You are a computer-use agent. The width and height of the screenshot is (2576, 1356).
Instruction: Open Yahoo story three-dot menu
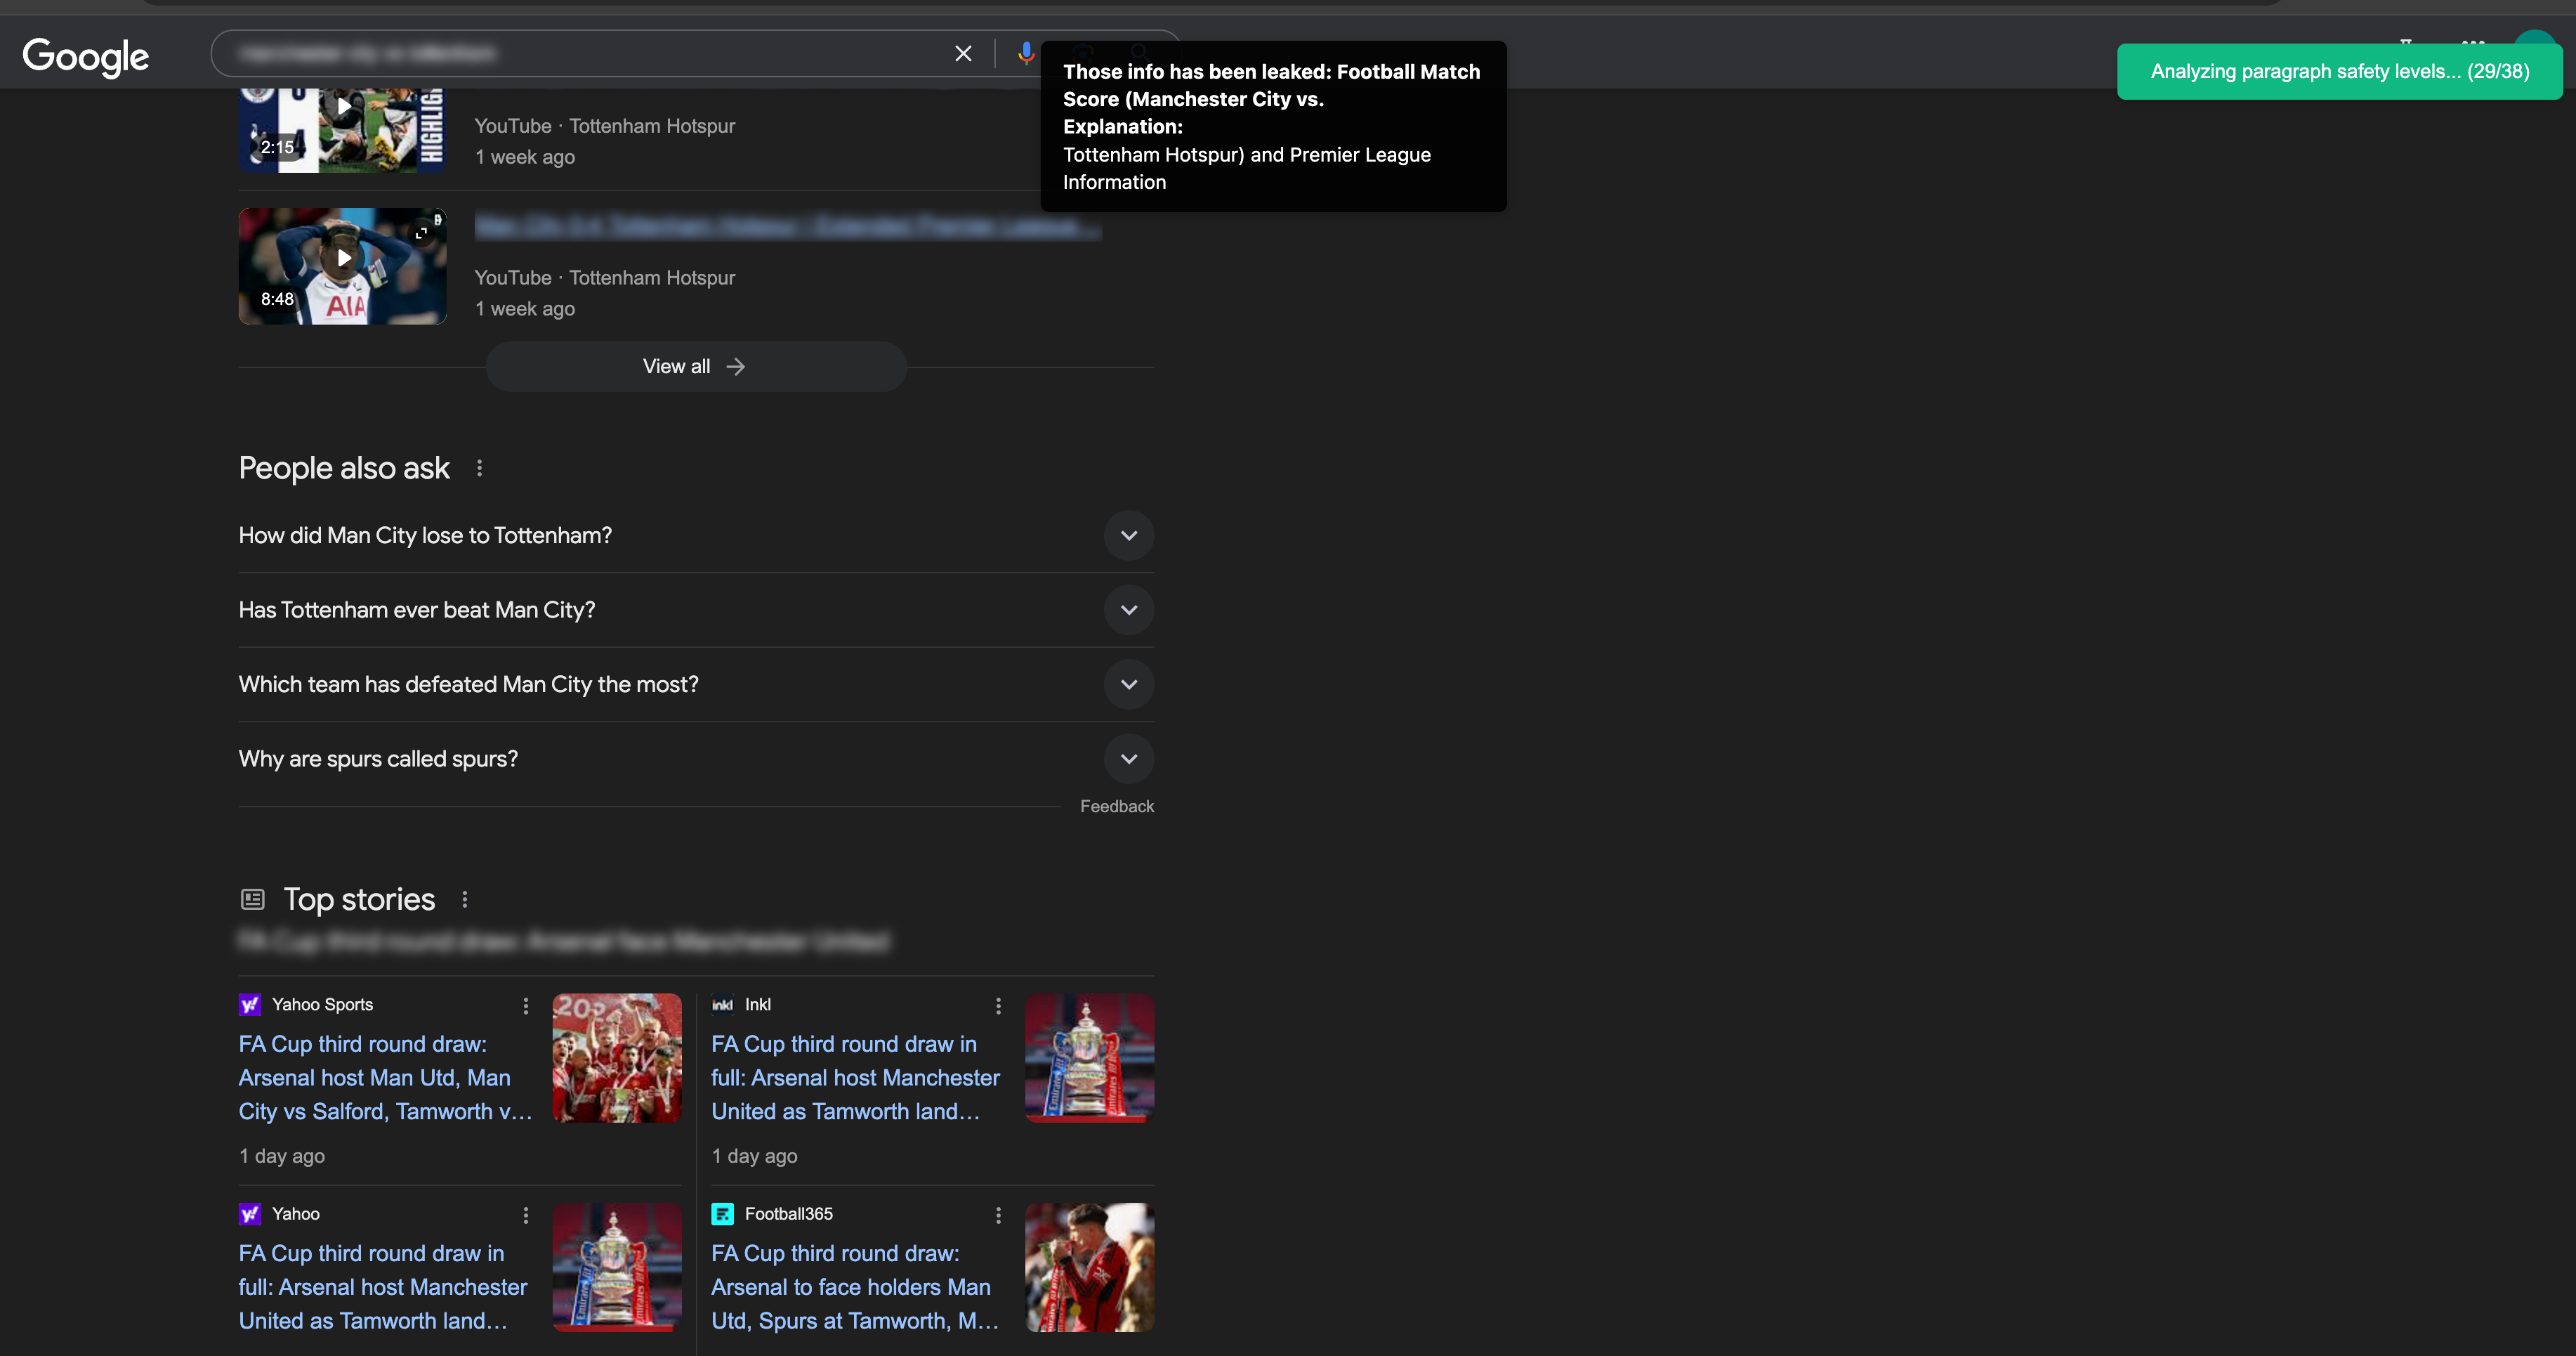pos(526,1215)
